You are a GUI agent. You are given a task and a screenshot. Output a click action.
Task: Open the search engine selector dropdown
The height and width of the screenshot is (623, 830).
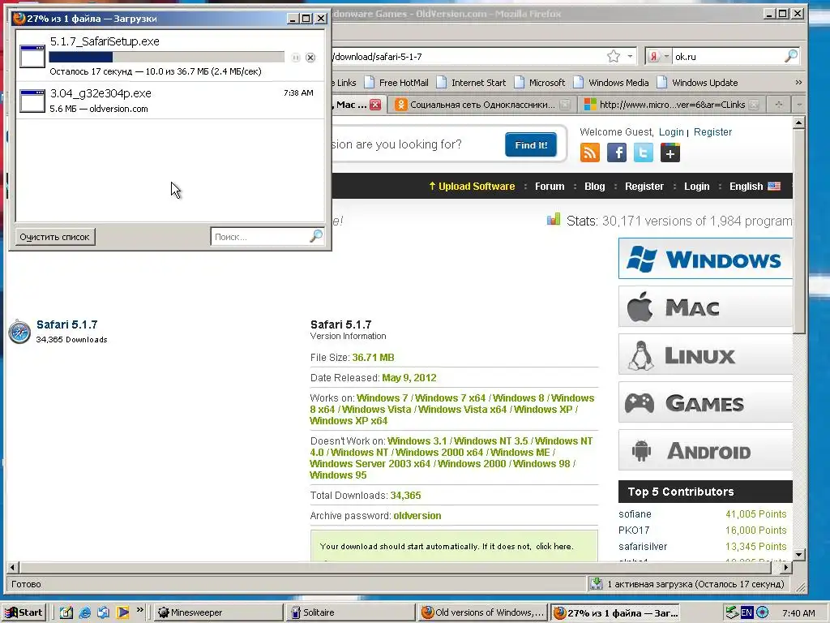tap(666, 56)
